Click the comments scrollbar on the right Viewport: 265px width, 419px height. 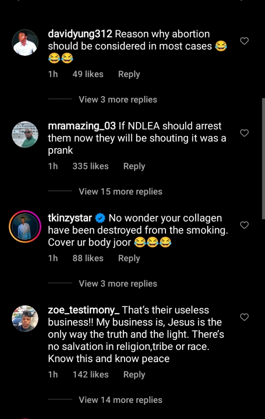coord(263,157)
